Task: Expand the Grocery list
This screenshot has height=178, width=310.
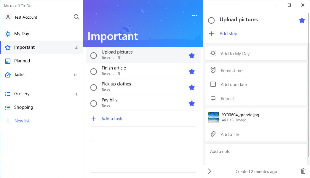Action: [22, 94]
